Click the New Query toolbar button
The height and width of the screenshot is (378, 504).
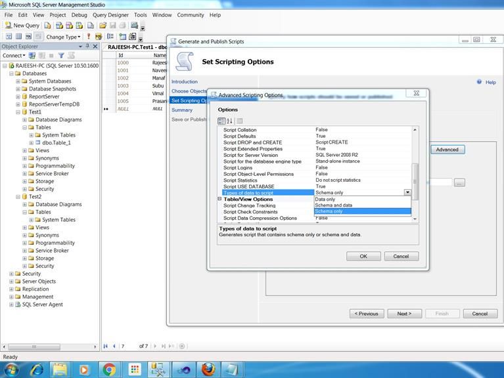point(22,26)
